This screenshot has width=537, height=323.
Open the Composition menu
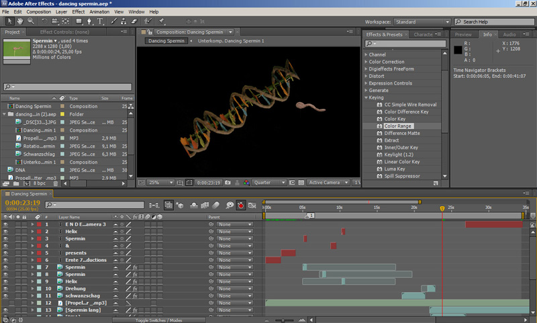click(x=38, y=11)
